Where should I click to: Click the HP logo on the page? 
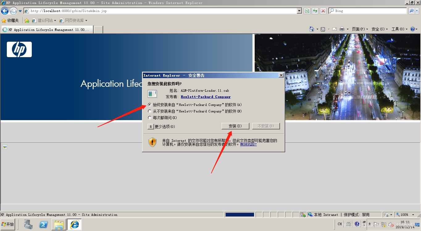(x=19, y=49)
